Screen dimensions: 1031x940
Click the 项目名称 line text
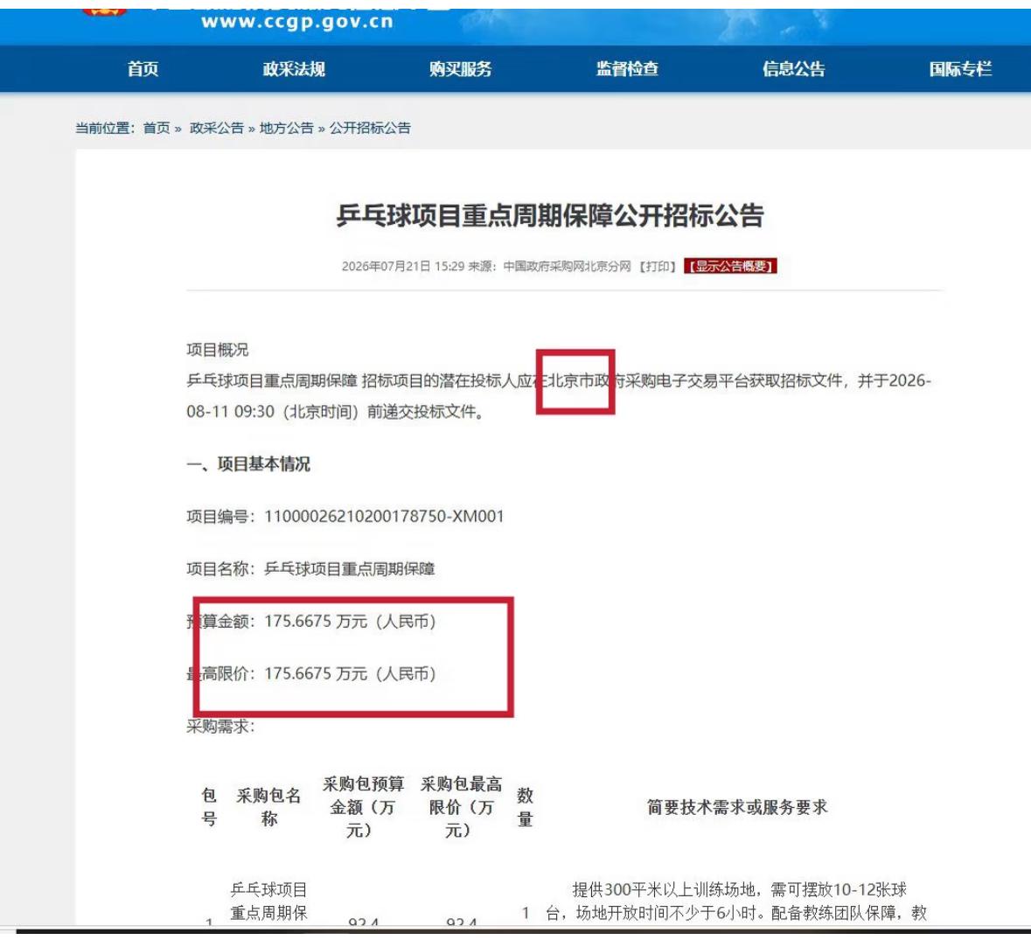311,568
